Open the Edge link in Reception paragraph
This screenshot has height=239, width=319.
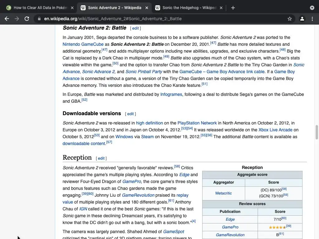[x=184, y=175]
